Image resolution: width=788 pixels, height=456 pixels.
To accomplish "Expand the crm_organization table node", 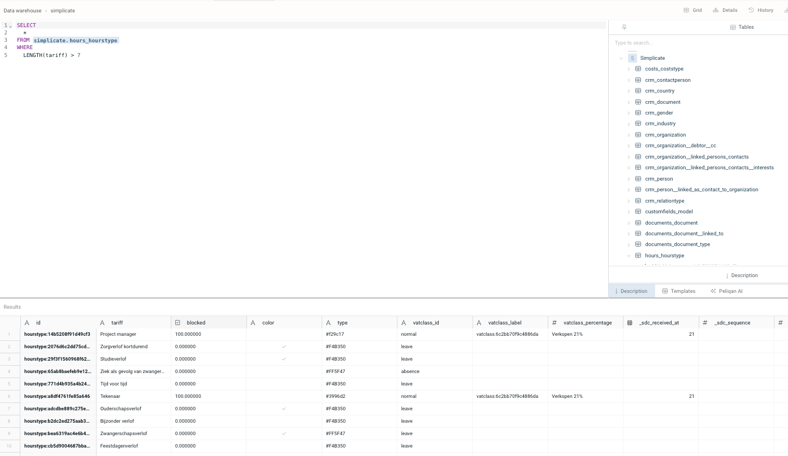I will coord(629,135).
